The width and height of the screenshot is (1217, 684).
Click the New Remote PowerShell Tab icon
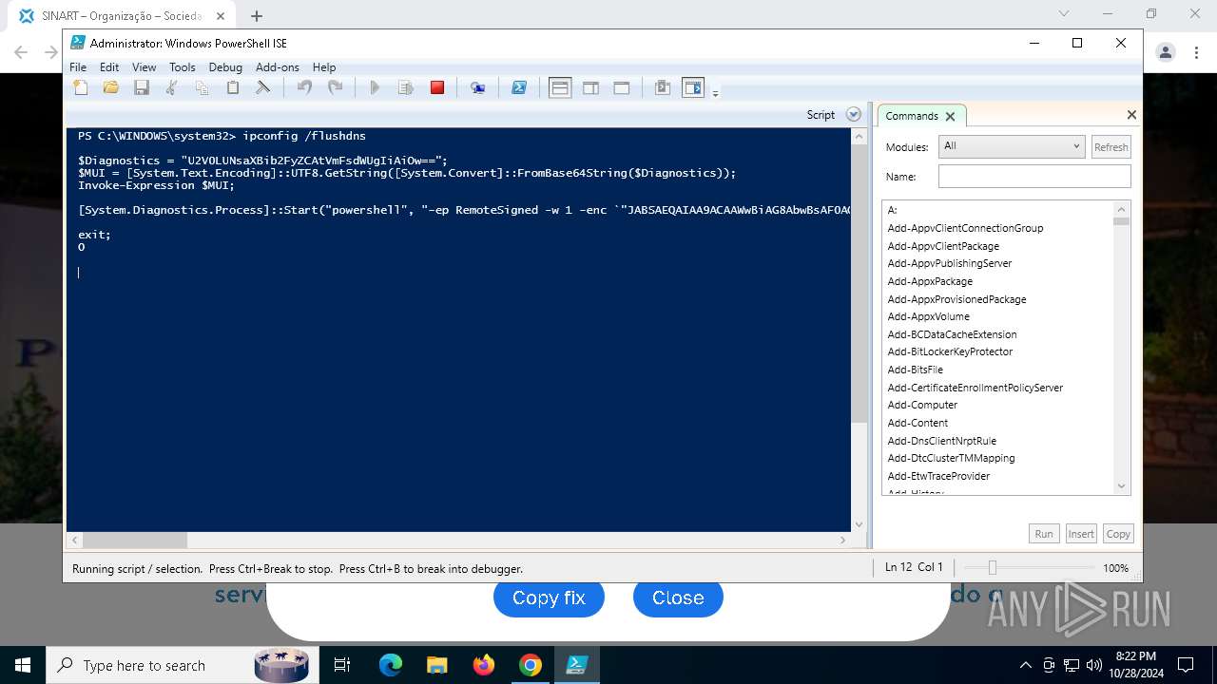[x=478, y=87]
